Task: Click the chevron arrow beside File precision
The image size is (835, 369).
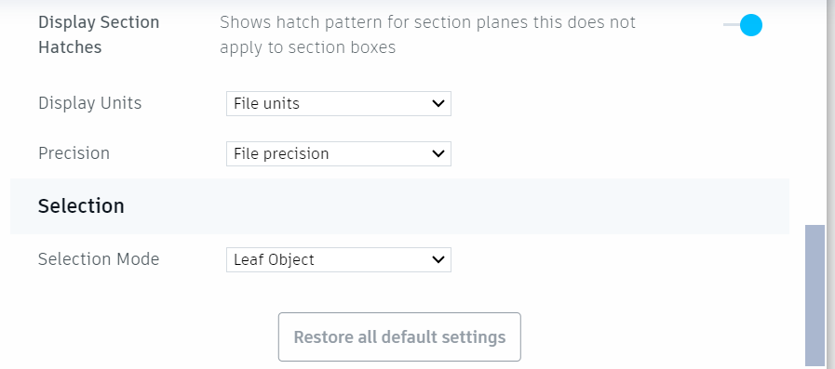Action: pyautogui.click(x=438, y=153)
